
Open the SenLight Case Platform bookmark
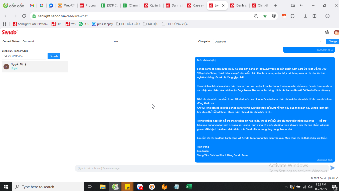click(x=31, y=24)
